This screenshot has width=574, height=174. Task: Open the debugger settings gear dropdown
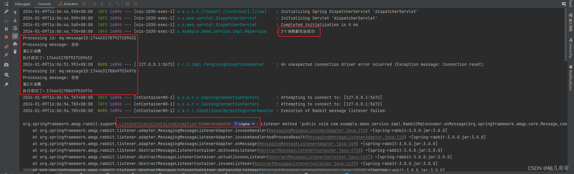click(x=6, y=75)
